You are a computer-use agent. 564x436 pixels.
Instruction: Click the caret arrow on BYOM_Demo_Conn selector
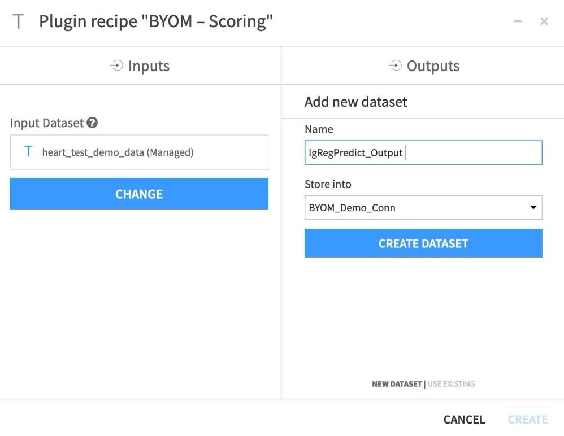point(532,208)
